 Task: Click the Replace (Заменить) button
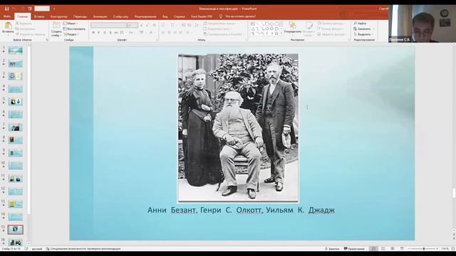coord(363,28)
